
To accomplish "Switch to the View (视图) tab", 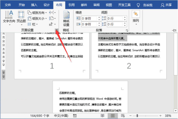I will [x=109, y=5].
